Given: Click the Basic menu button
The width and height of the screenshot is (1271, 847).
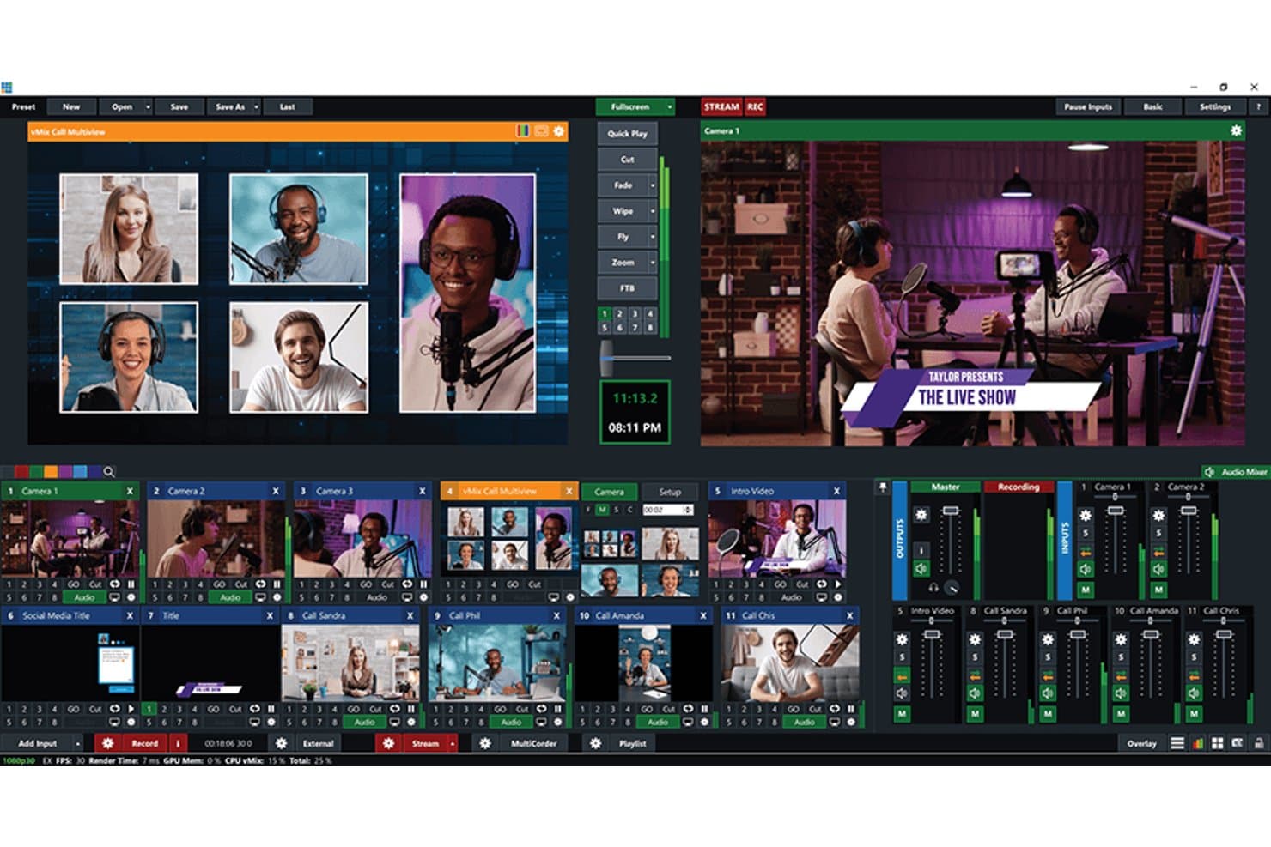Looking at the screenshot, I should (1153, 107).
